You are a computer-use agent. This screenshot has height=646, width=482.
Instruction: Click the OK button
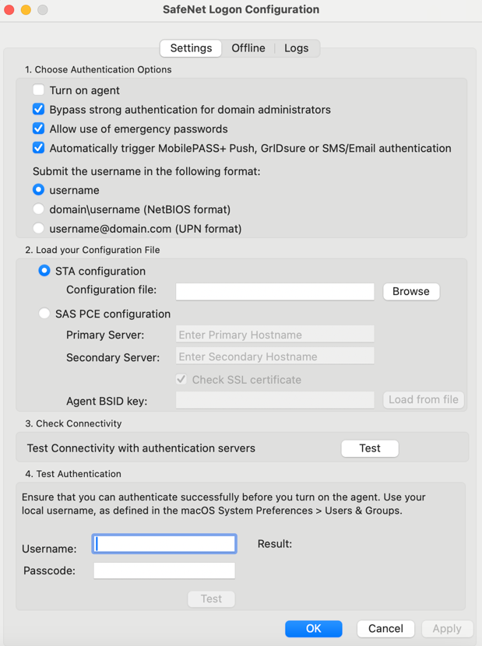pyautogui.click(x=313, y=628)
